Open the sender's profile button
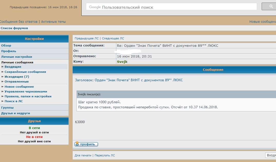 click(x=86, y=144)
